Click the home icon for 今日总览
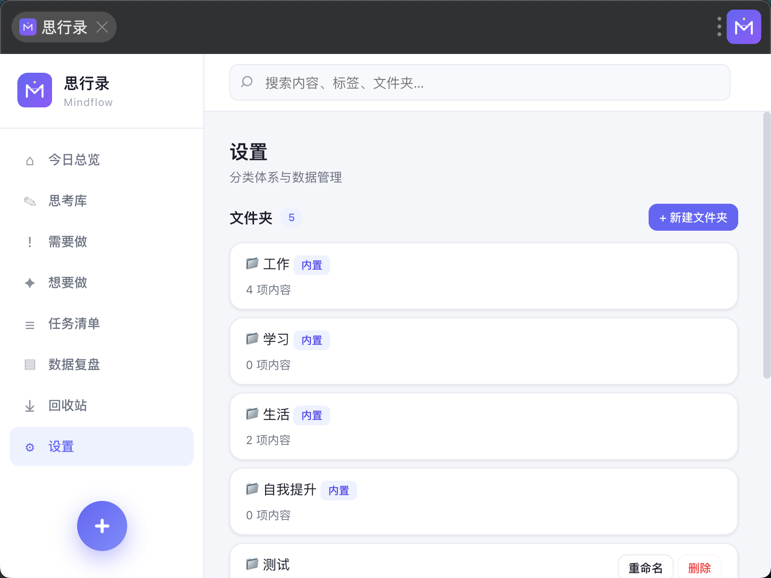The image size is (771, 578). 30,160
